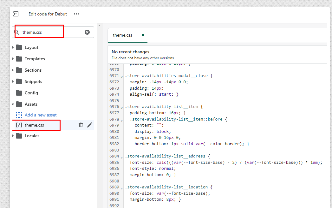332x208 pixels.
Task: Collapse the Assets folder arrow
Action: pyautogui.click(x=13, y=104)
